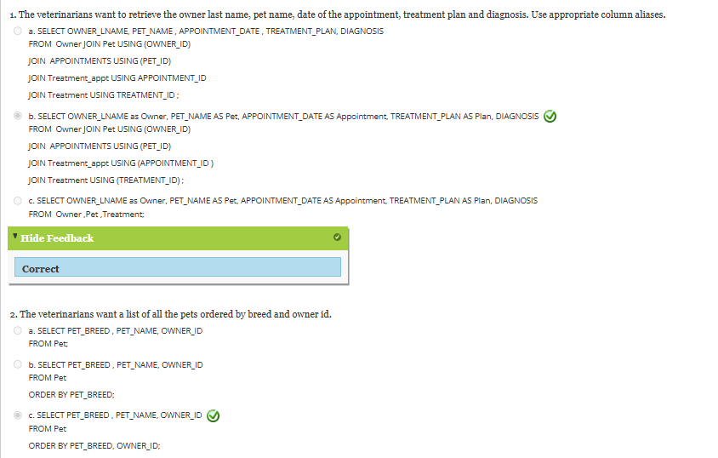The height and width of the screenshot is (458, 718).
Task: Collapse feedback using the triangle arrow
Action: coord(15,235)
